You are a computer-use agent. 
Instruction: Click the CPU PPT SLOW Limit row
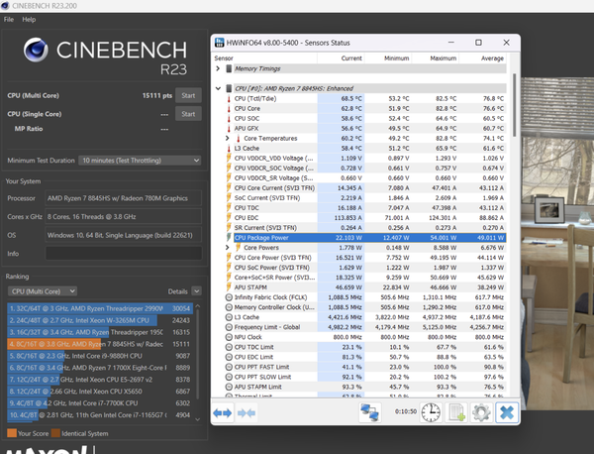[x=366, y=377]
